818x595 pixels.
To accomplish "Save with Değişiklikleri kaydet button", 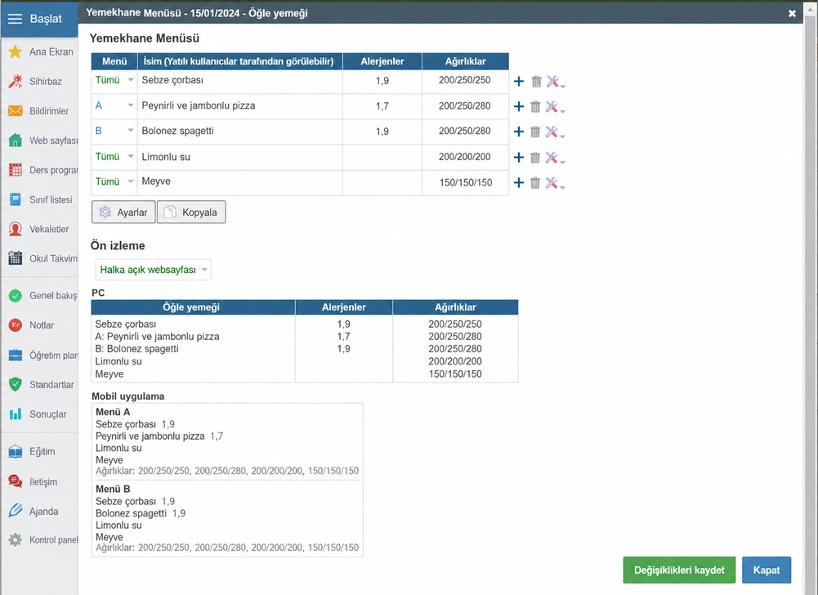I will click(x=679, y=570).
